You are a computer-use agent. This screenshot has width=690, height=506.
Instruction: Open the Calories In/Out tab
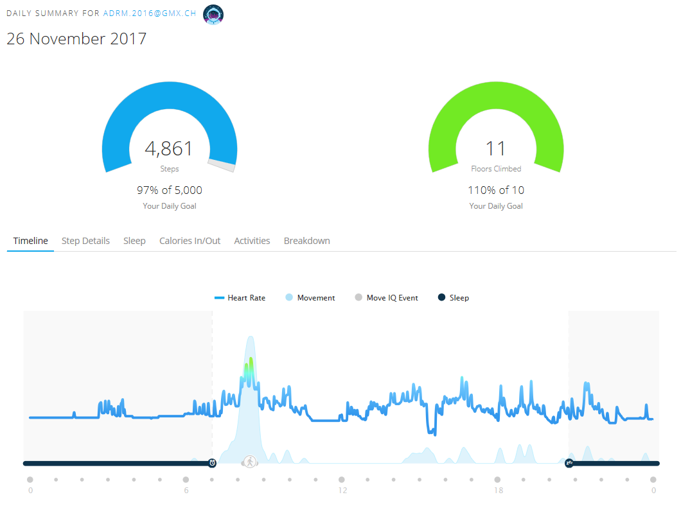pyautogui.click(x=190, y=241)
